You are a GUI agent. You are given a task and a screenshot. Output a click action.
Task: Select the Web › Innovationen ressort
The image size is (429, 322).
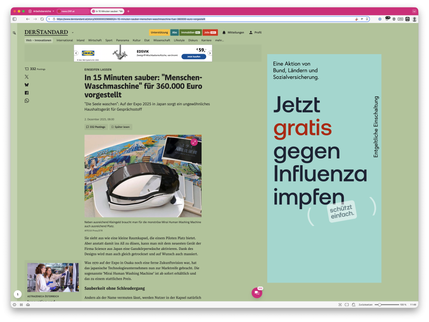click(39, 40)
